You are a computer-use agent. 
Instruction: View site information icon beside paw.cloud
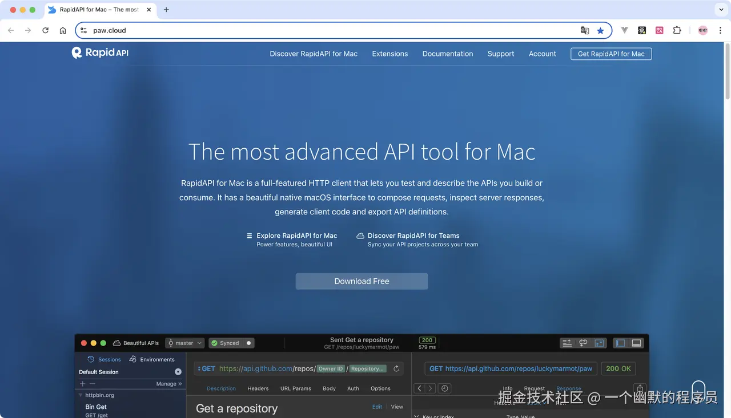(x=84, y=30)
